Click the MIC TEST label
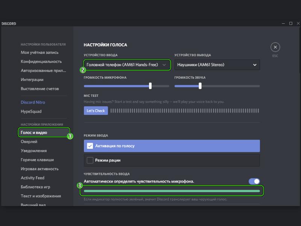The width and height of the screenshot is (301, 226). (x=91, y=96)
